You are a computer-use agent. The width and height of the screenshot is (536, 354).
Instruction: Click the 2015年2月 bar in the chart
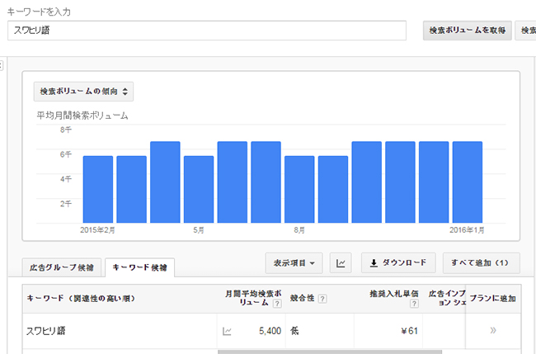[98, 190]
